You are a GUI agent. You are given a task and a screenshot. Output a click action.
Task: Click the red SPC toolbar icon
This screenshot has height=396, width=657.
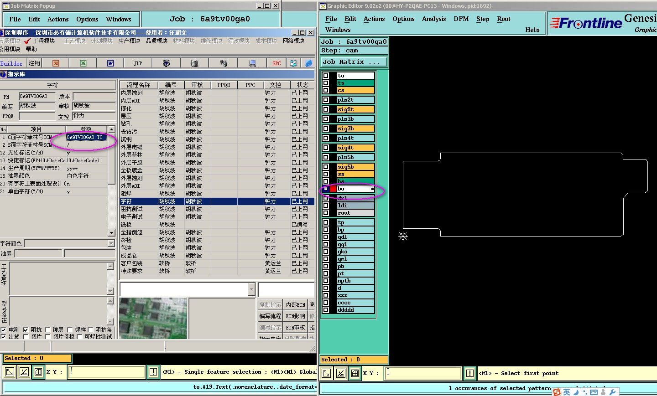tap(276, 63)
